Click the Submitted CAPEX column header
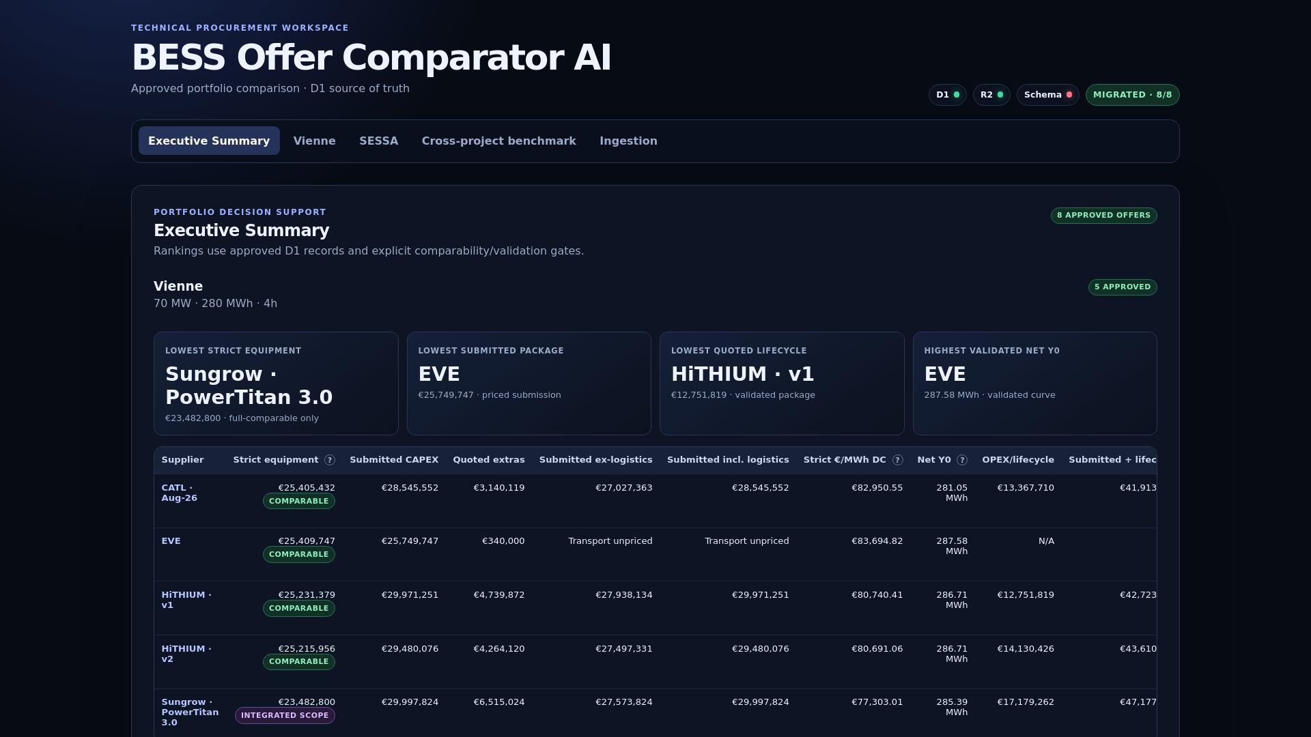This screenshot has height=737, width=1311. point(394,460)
